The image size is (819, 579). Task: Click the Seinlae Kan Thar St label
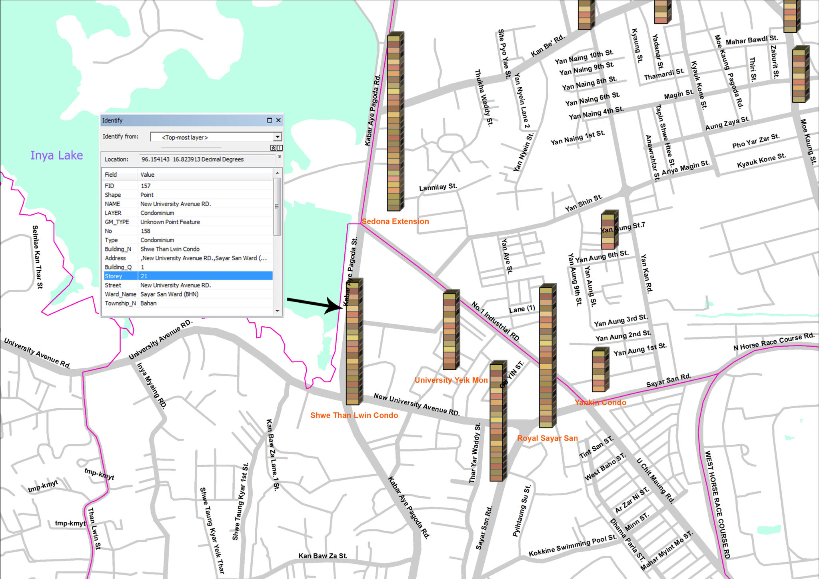37,257
